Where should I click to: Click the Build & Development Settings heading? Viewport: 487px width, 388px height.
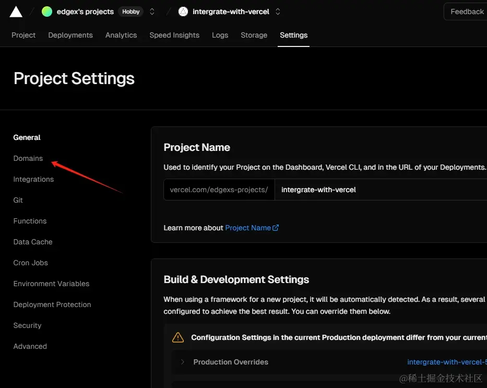tap(236, 279)
